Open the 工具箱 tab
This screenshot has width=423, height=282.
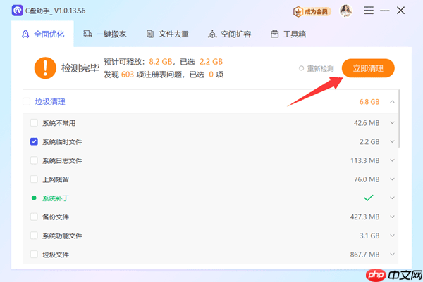click(x=288, y=34)
